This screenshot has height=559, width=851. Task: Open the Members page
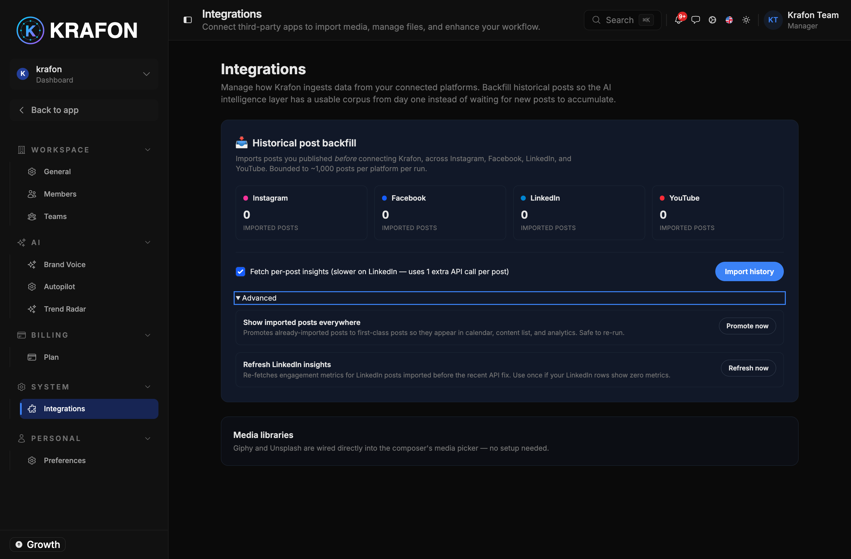[89, 194]
